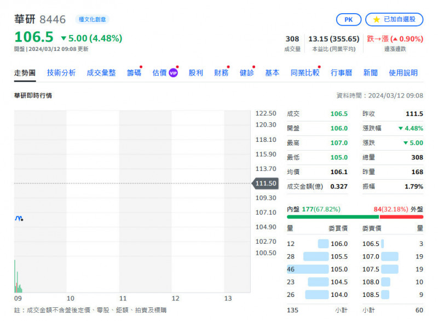This screenshot has height=321, width=438.
Task: Click the 成交 price value 106.5
Action: click(x=339, y=114)
